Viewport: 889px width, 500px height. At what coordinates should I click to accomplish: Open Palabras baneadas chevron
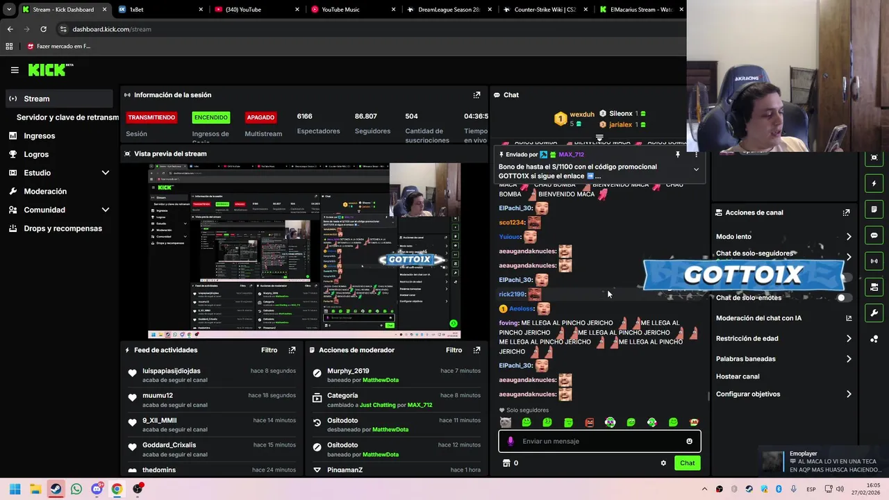pyautogui.click(x=849, y=359)
